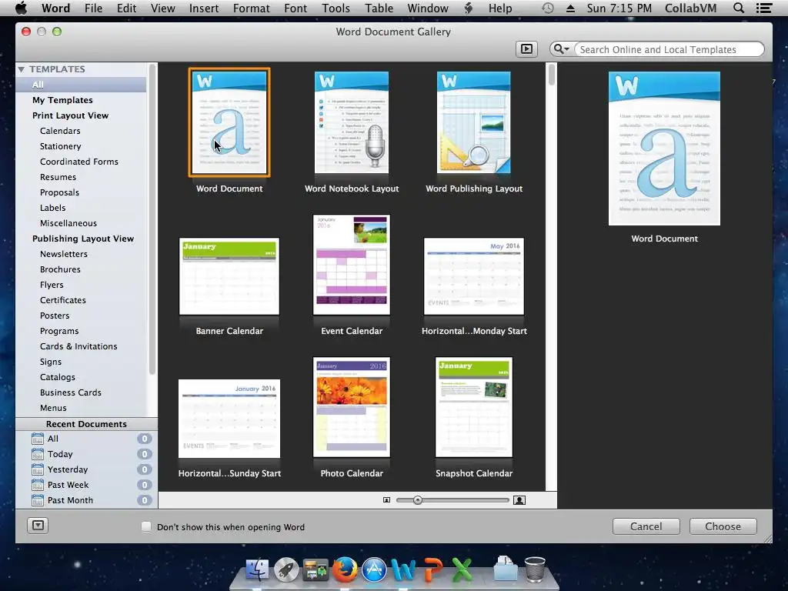Open the search magnifier options dropdown
Screen dimensions: 788x591
tap(561, 49)
